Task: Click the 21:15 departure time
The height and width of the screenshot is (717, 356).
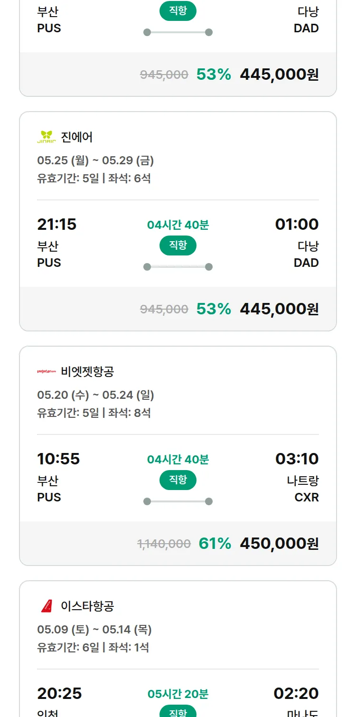Action: pyautogui.click(x=57, y=224)
